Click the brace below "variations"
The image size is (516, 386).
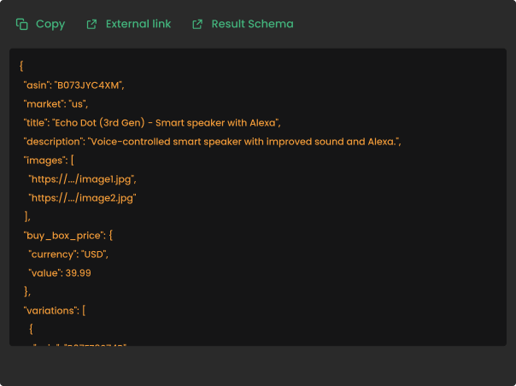pos(32,328)
